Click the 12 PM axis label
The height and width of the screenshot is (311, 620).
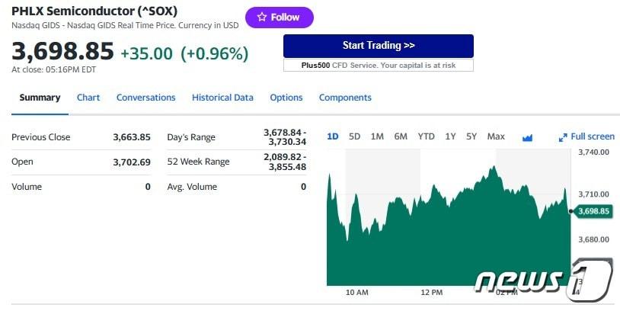432,293
